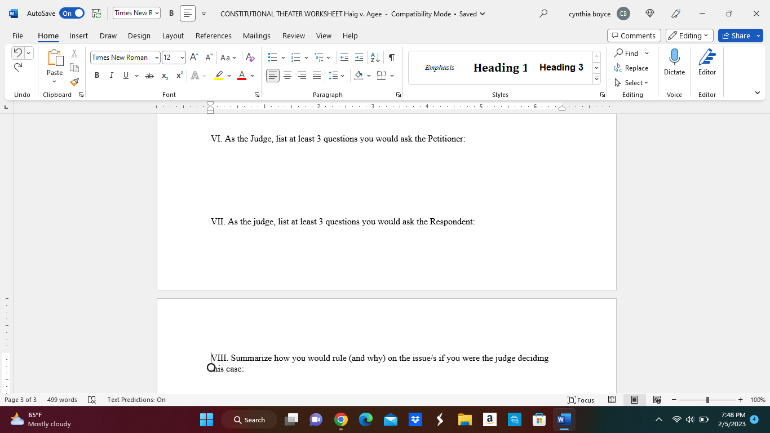
Task: Open Google Chrome from the taskbar
Action: coord(340,419)
